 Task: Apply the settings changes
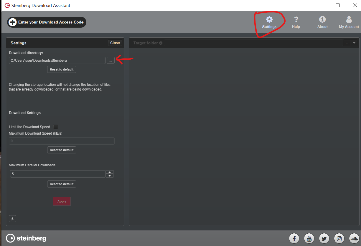click(x=62, y=201)
